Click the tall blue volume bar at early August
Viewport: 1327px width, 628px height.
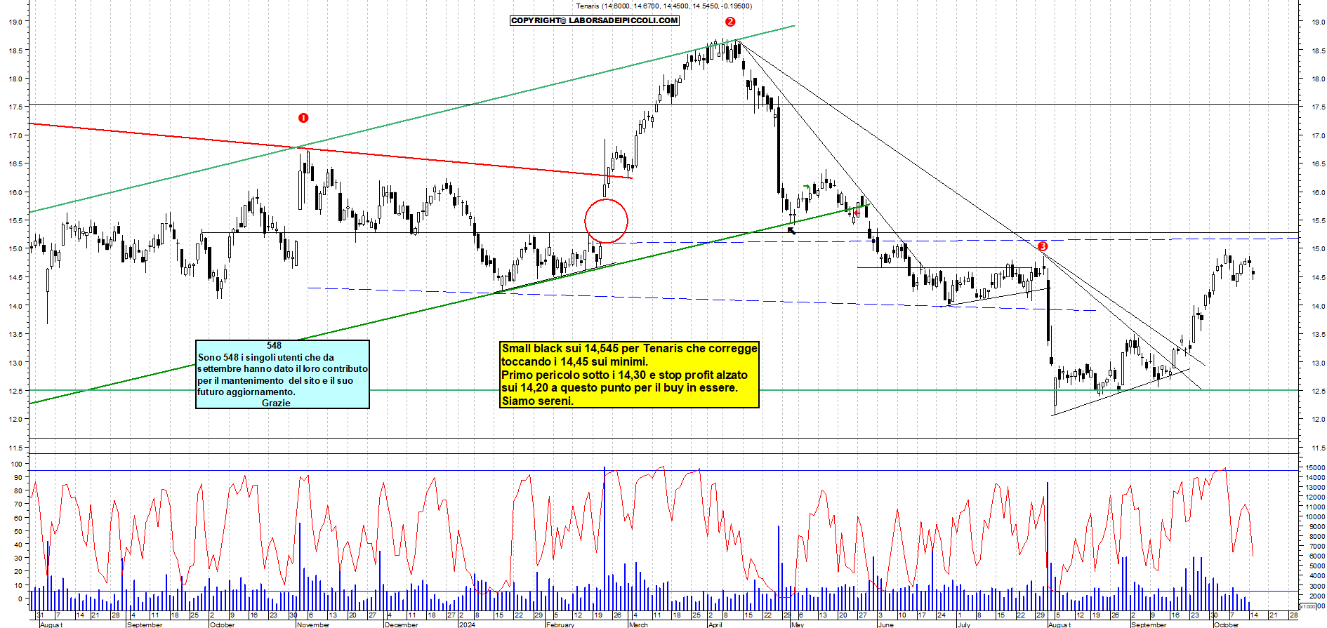pyautogui.click(x=1048, y=546)
